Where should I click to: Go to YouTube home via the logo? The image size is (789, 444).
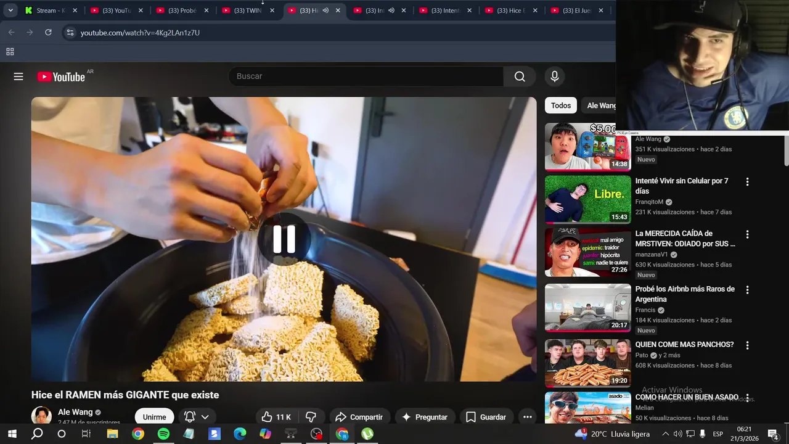click(61, 76)
